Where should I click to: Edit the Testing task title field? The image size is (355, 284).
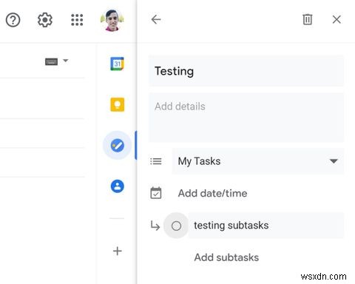coord(246,71)
